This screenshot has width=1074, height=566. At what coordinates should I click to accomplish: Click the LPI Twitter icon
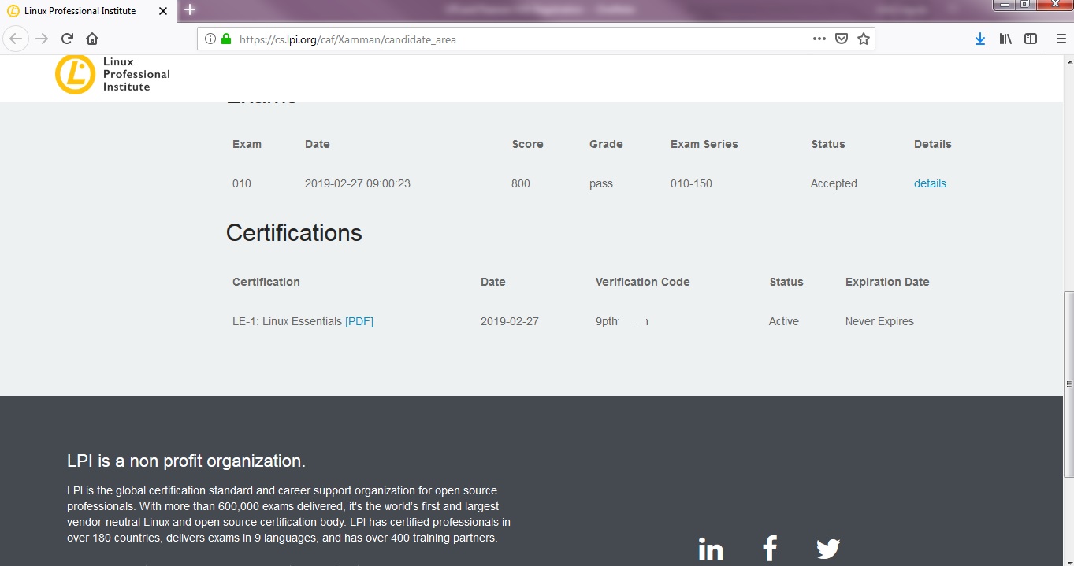click(x=827, y=547)
